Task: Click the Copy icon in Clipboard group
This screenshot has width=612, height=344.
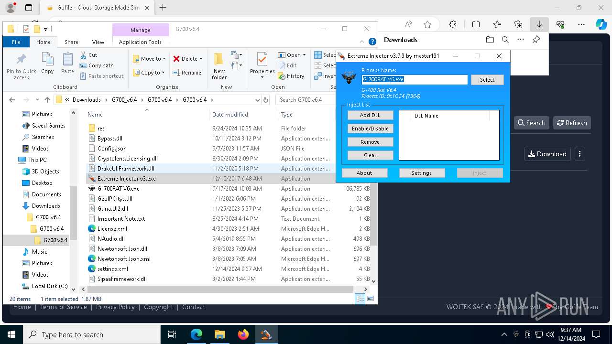Action: [x=47, y=59]
